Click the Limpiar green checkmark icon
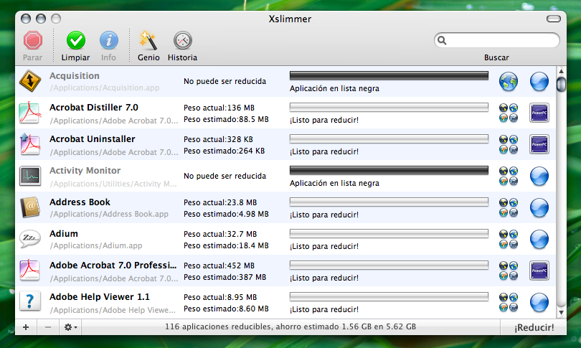Viewport: 581px width, 348px height. point(75,40)
